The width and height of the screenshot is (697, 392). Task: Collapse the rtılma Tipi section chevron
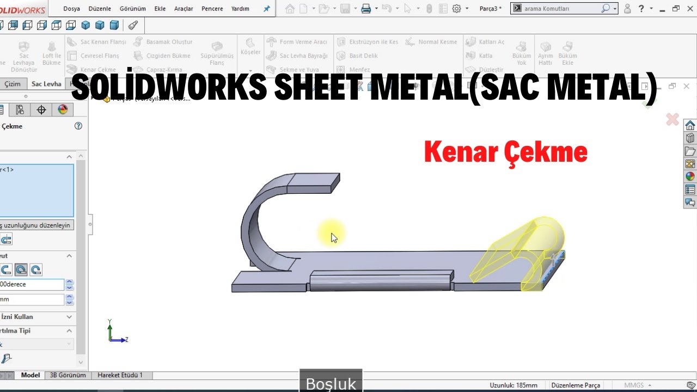click(69, 330)
